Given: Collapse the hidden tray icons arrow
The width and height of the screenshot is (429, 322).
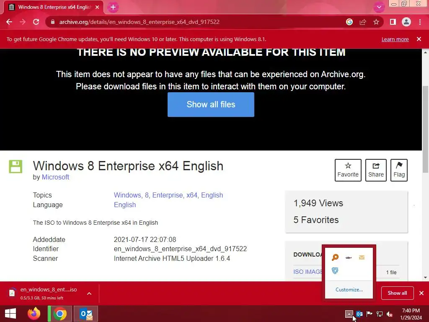Looking at the screenshot, I should (x=349, y=314).
